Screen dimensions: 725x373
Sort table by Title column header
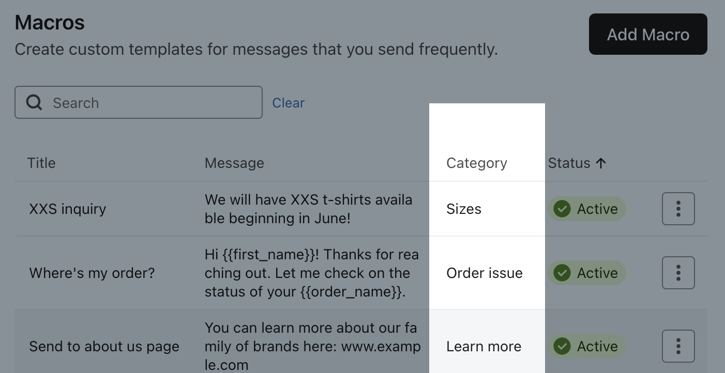click(41, 163)
